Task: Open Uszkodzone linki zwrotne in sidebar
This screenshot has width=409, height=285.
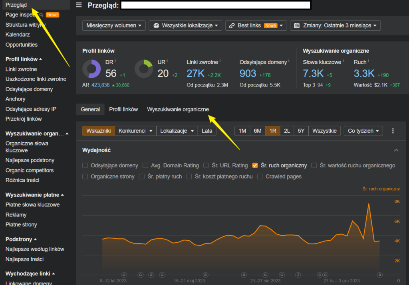Action: click(36, 79)
